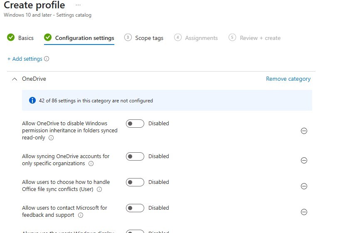Remove the contact Microsoft for feedback setting
Viewport: 340px width, 233px height.
pos(304,212)
